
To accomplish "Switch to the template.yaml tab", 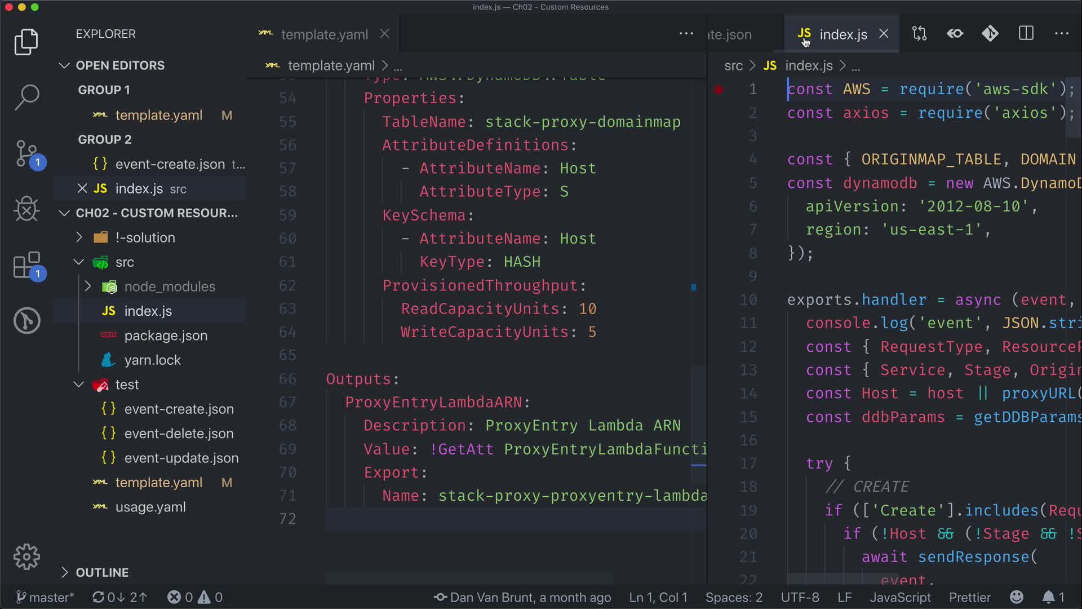I will (x=324, y=34).
